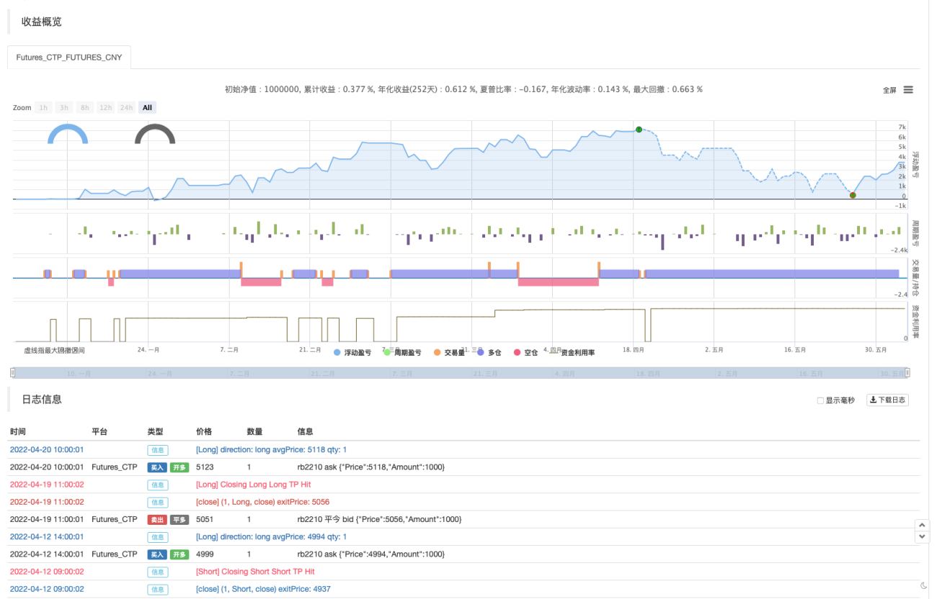Set zoom range to 24h

click(x=127, y=107)
